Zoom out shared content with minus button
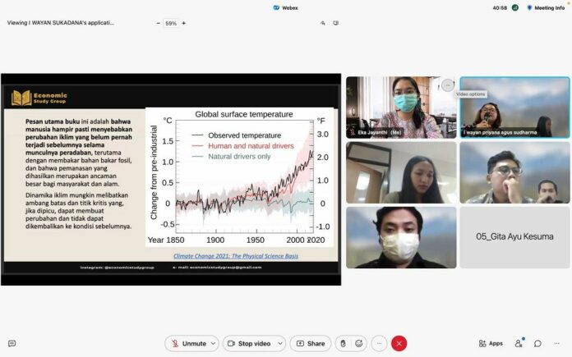Viewport: 572px width, 357px height. pos(158,23)
